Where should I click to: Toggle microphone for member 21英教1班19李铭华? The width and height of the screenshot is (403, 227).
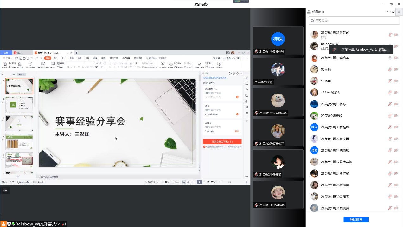click(x=390, y=58)
